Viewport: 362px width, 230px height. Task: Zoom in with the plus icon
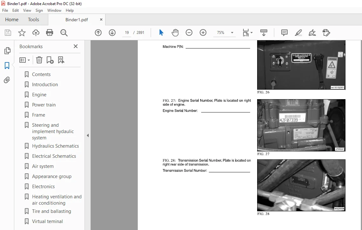click(x=203, y=33)
